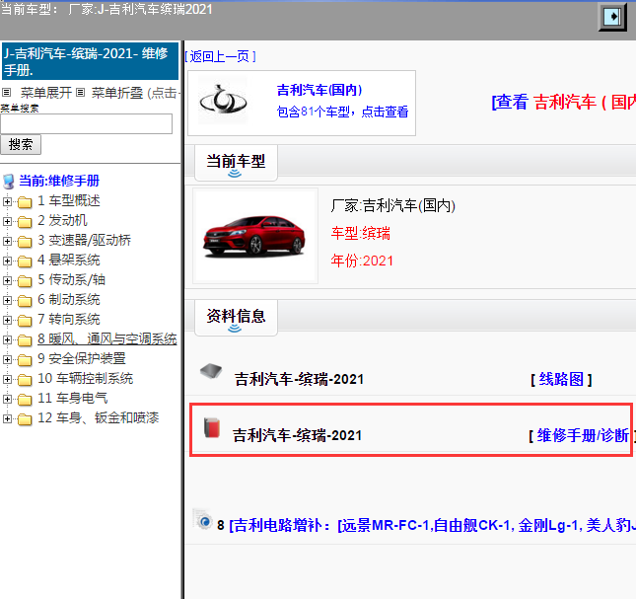Click the 查看 吉利汽车 header link
The width and height of the screenshot is (636, 599).
[563, 102]
